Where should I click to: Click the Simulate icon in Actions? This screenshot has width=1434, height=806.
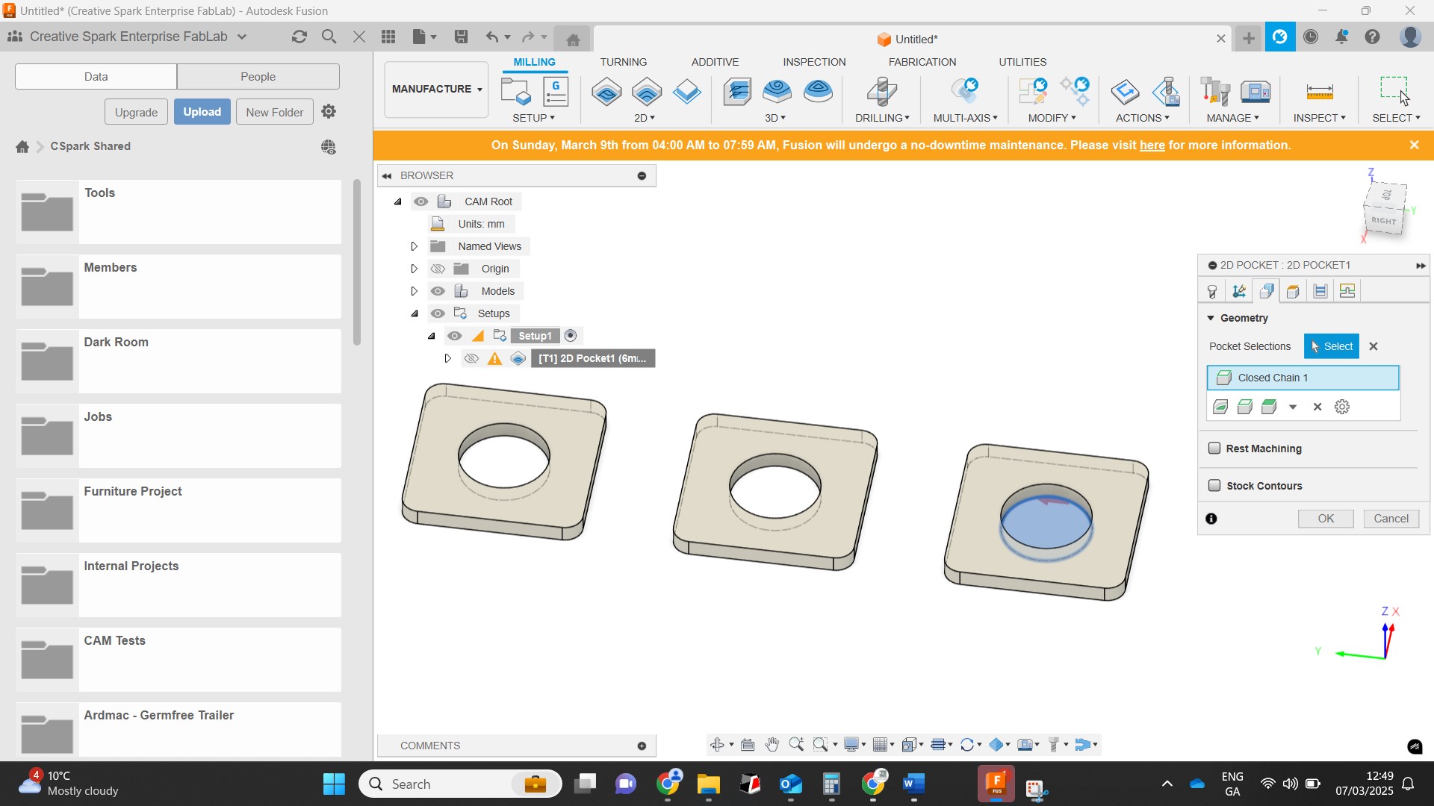point(1125,92)
